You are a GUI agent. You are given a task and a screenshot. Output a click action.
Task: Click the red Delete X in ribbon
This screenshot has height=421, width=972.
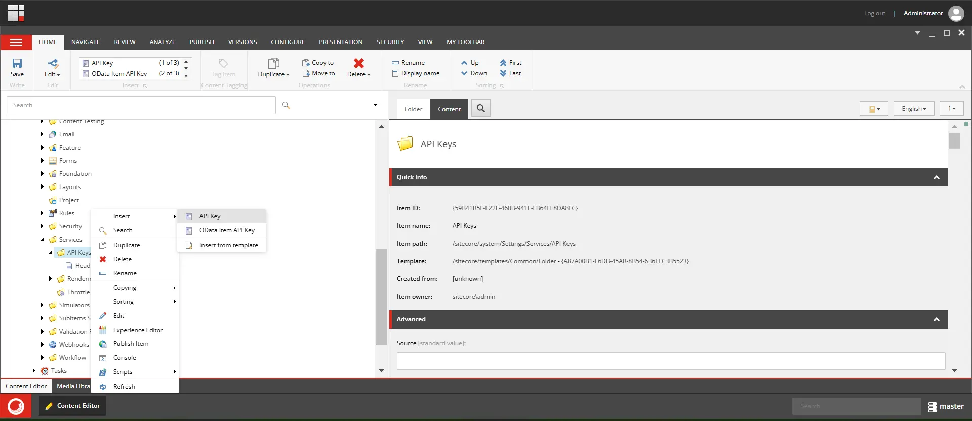(x=359, y=63)
